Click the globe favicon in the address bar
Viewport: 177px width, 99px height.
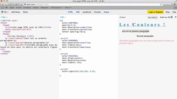pos(25,4)
